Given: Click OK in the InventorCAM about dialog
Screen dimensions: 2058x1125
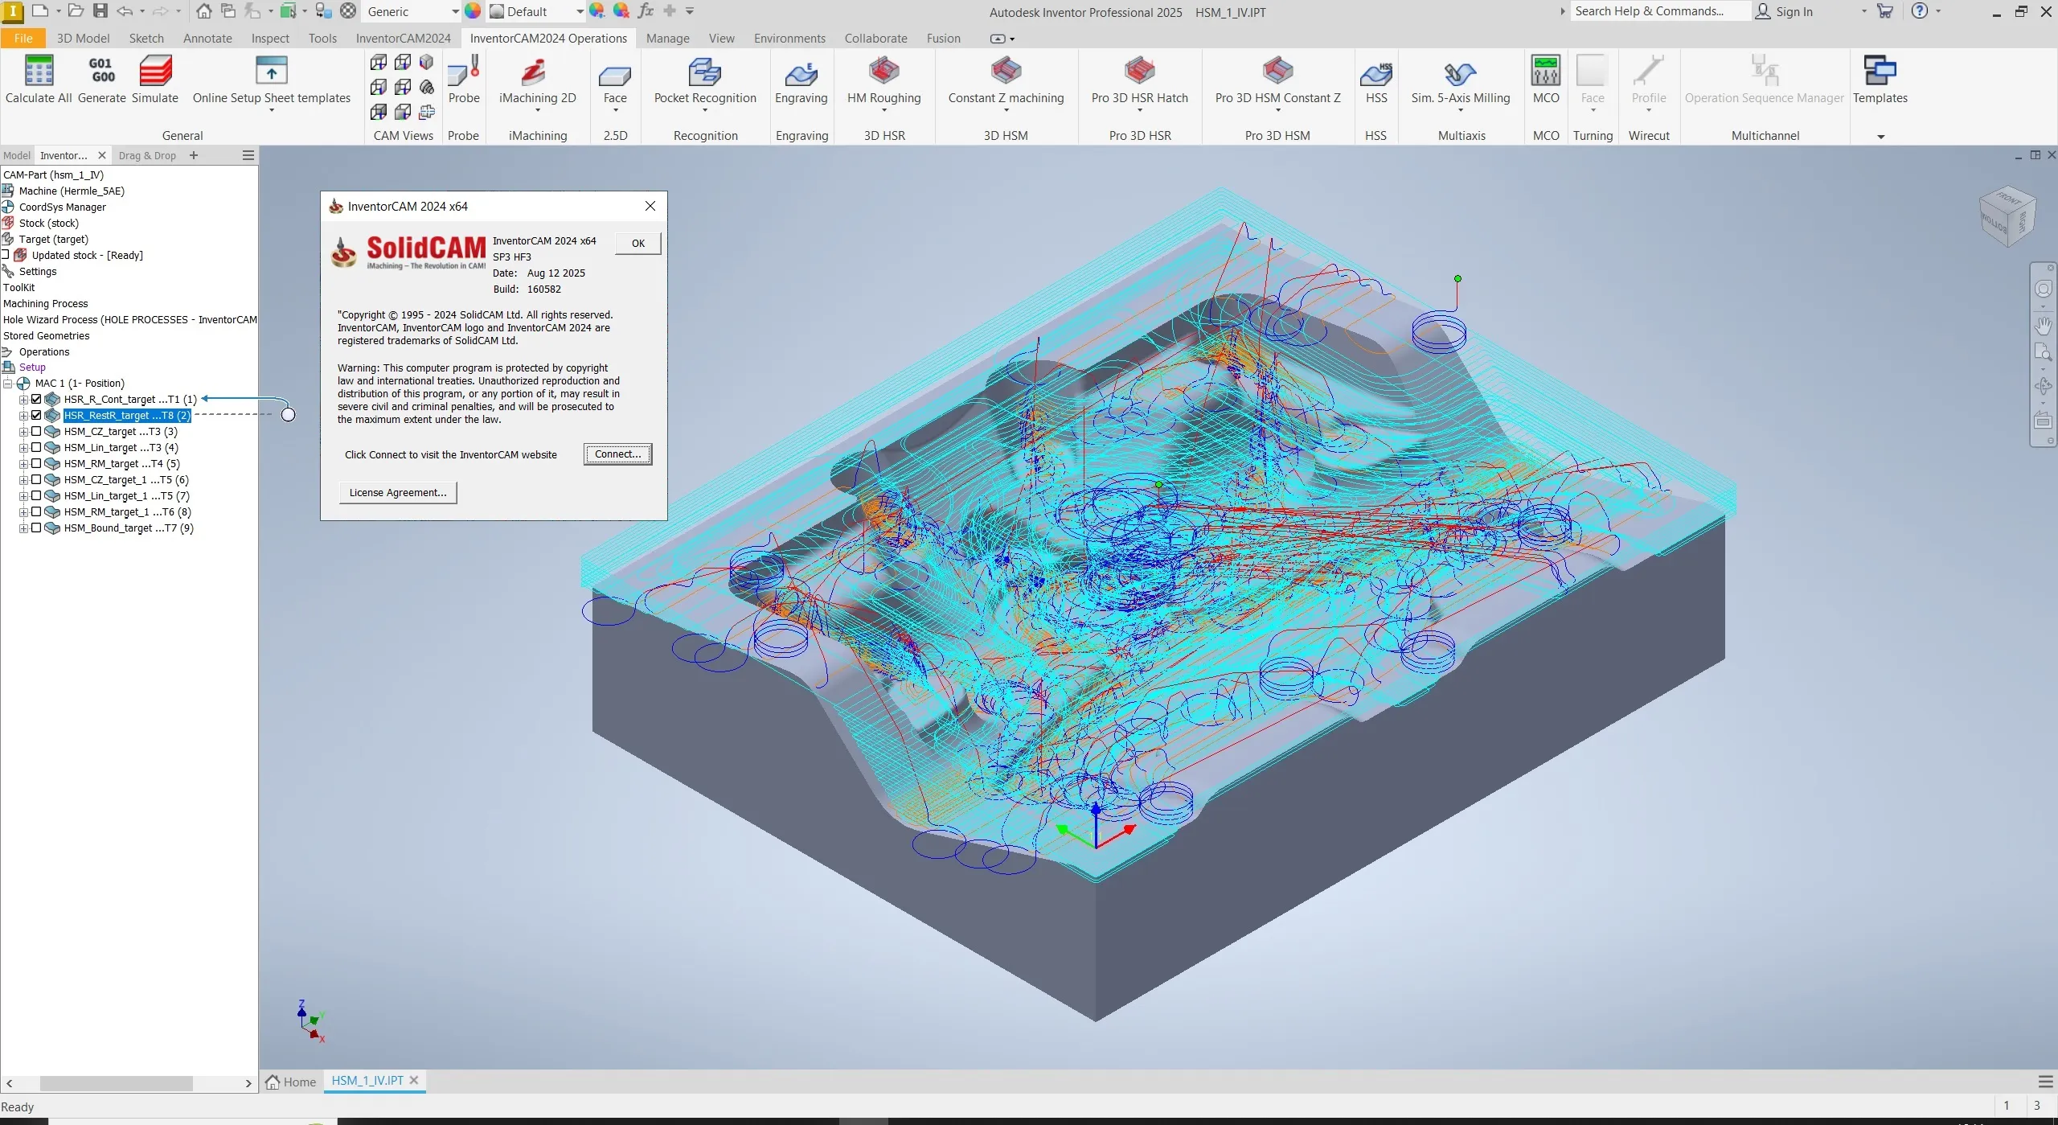Looking at the screenshot, I should tap(637, 243).
